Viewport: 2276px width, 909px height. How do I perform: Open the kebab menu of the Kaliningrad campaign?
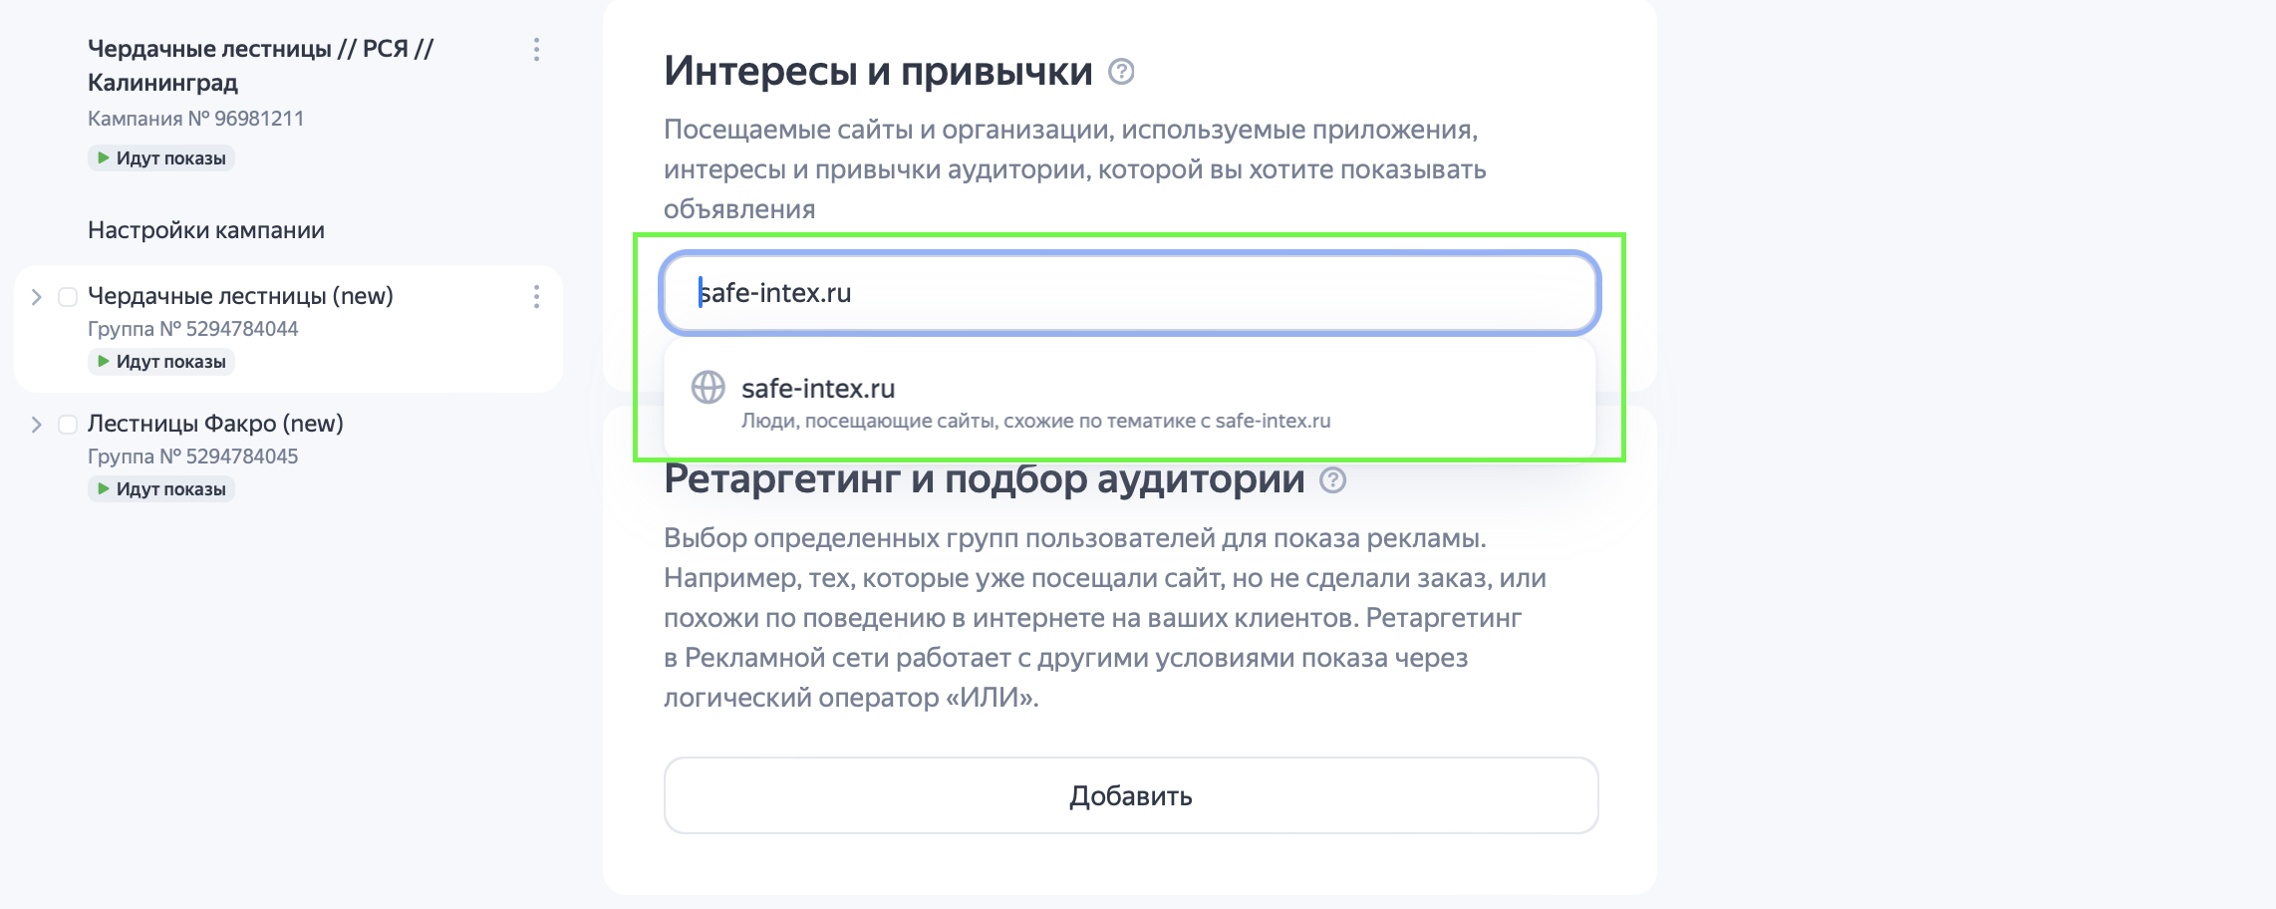pos(536,50)
